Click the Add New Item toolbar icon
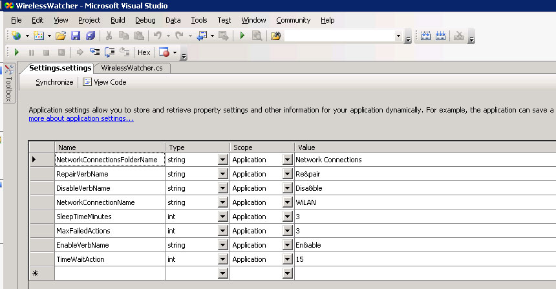This screenshot has height=289, width=556. pos(39,36)
